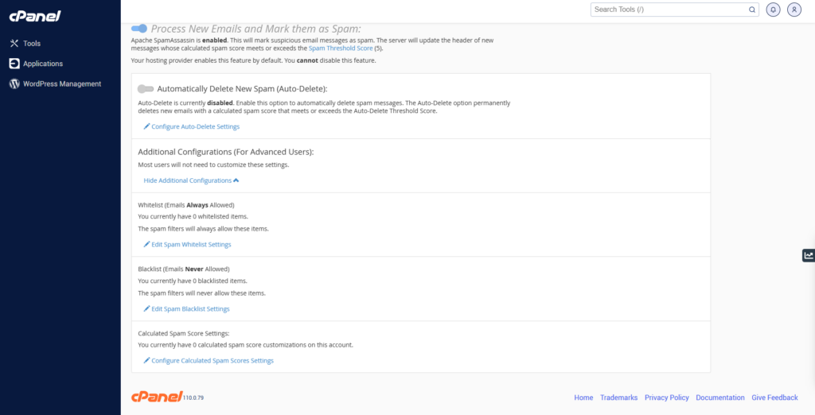Focus the Search Tools input field
815x415 pixels.
(x=669, y=10)
